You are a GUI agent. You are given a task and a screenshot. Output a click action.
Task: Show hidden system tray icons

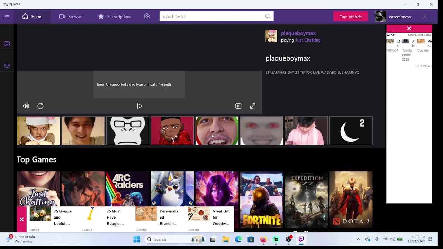click(x=359, y=239)
